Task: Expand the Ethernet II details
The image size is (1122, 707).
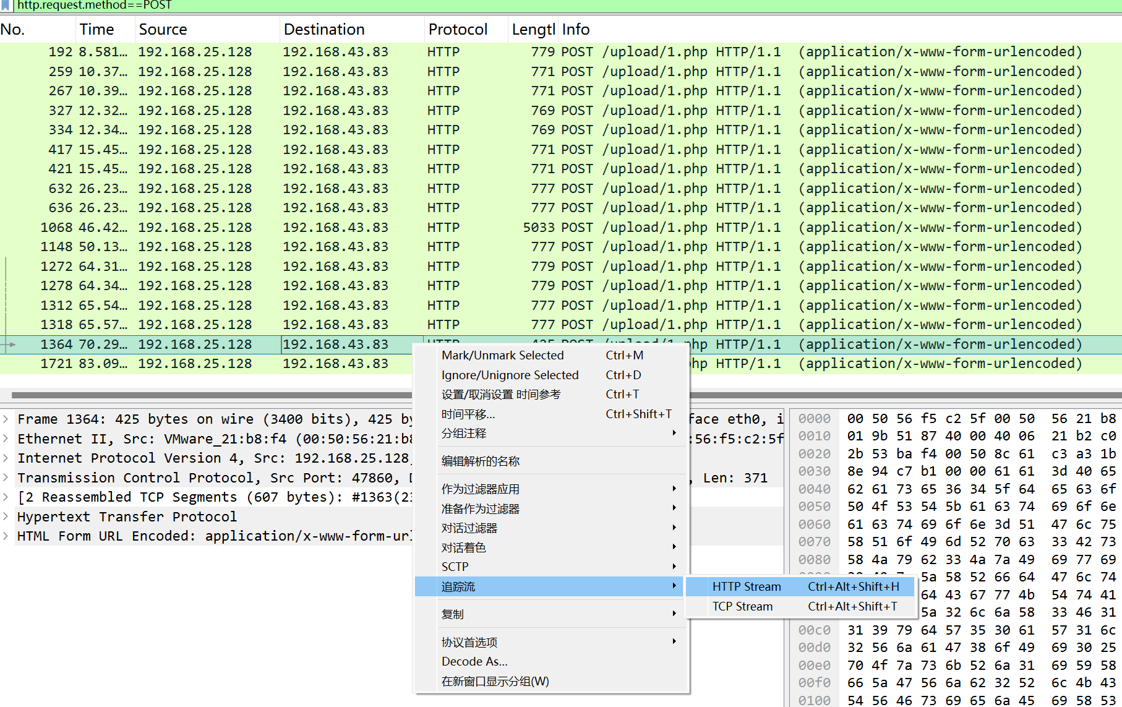Action: 6,439
